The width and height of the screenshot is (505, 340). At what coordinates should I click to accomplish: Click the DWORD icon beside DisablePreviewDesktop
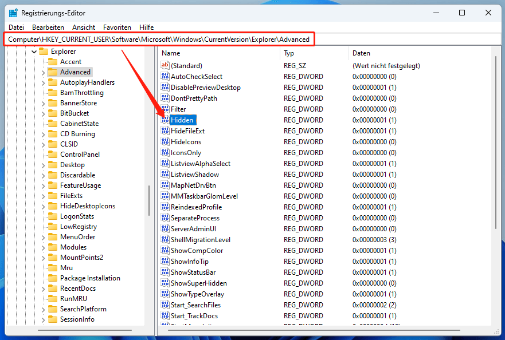[x=165, y=87]
